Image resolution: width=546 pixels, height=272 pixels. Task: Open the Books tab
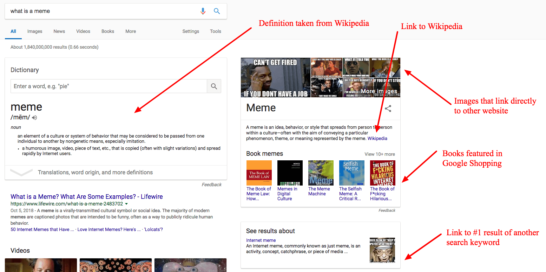point(108,31)
